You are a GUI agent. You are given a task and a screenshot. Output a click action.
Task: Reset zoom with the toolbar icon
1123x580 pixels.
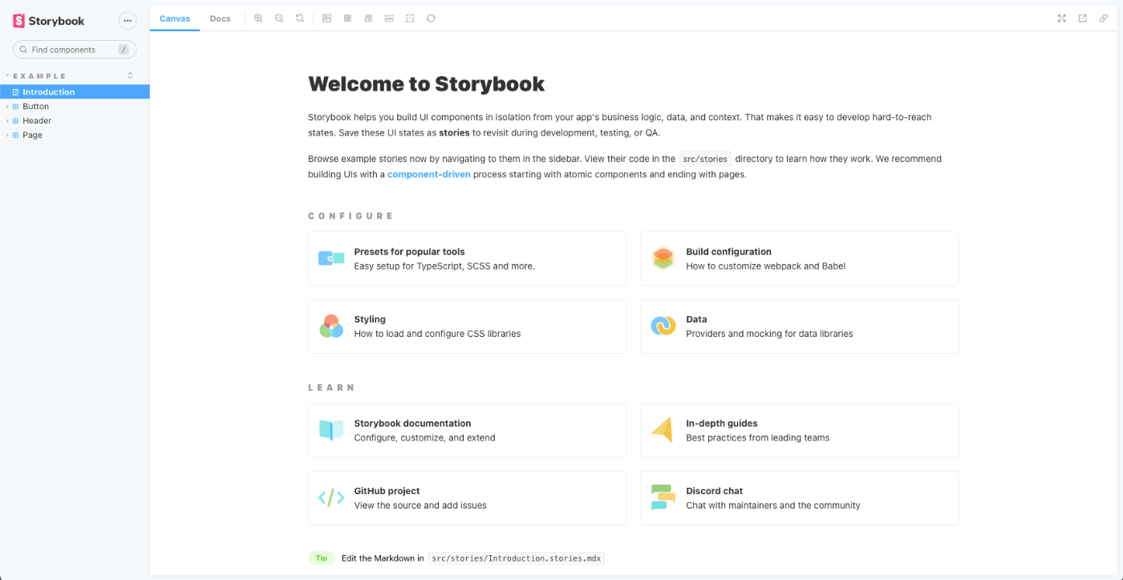pyautogui.click(x=300, y=18)
